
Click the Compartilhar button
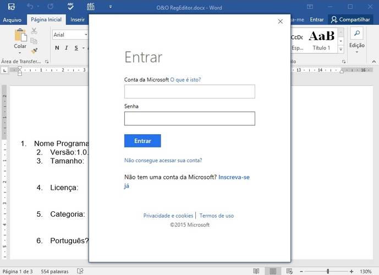tap(350, 20)
